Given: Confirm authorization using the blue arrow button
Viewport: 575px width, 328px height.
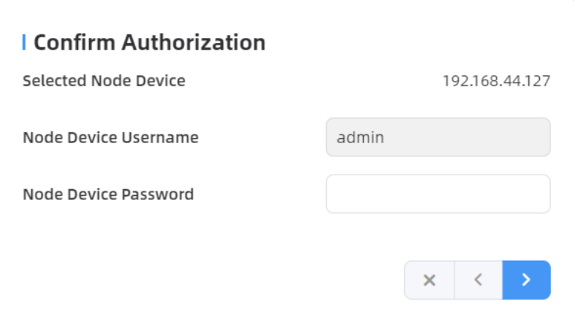Looking at the screenshot, I should pos(526,280).
